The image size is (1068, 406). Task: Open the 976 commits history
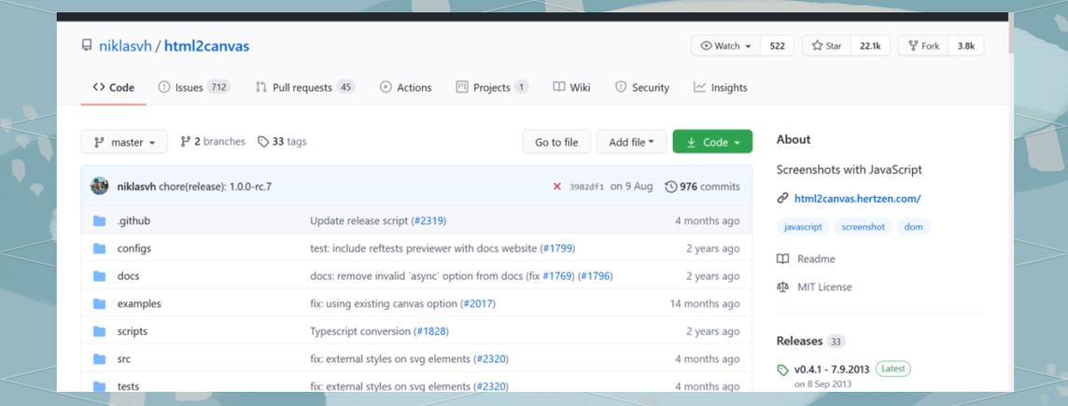pyautogui.click(x=702, y=186)
